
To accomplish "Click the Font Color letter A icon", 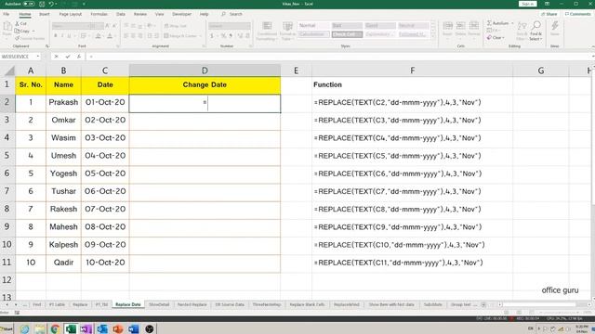I will pos(110,36).
